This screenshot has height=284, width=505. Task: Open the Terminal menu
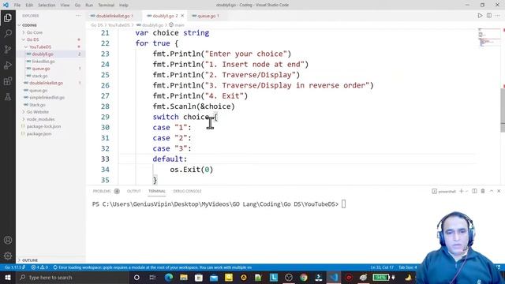tap(107, 5)
